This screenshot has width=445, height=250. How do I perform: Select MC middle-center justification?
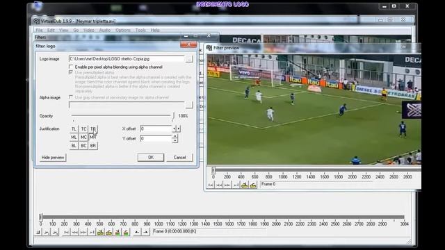(83, 137)
